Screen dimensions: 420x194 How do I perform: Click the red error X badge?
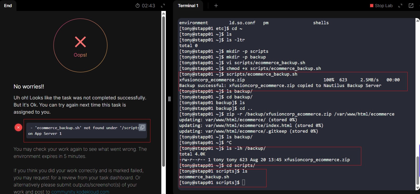18,128
